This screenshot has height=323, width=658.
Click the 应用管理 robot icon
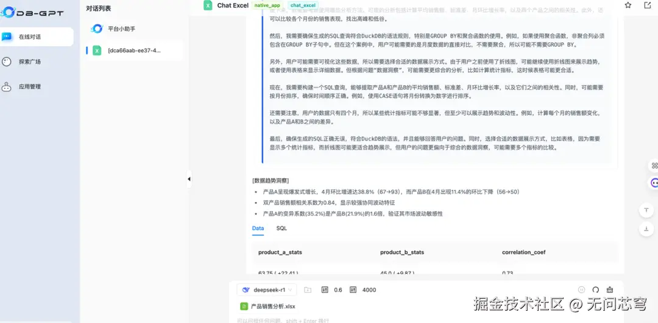[6, 87]
